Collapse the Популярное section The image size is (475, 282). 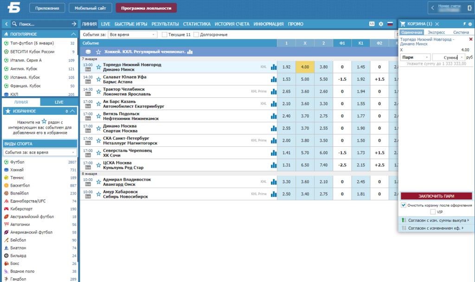pyautogui.click(x=73, y=34)
